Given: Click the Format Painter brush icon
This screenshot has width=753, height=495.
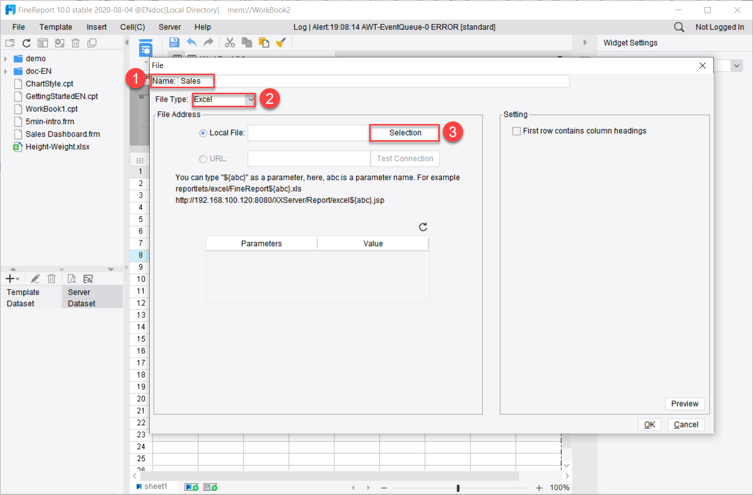Looking at the screenshot, I should 281,42.
